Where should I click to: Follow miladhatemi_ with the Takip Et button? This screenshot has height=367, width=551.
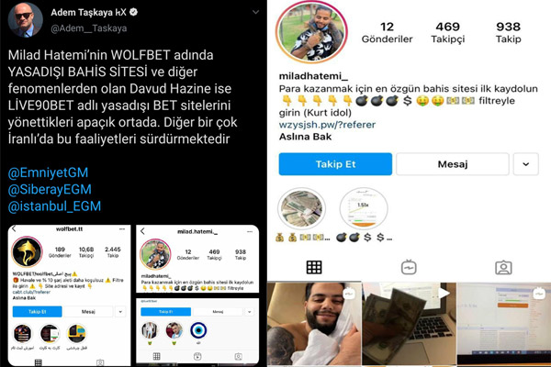335,164
